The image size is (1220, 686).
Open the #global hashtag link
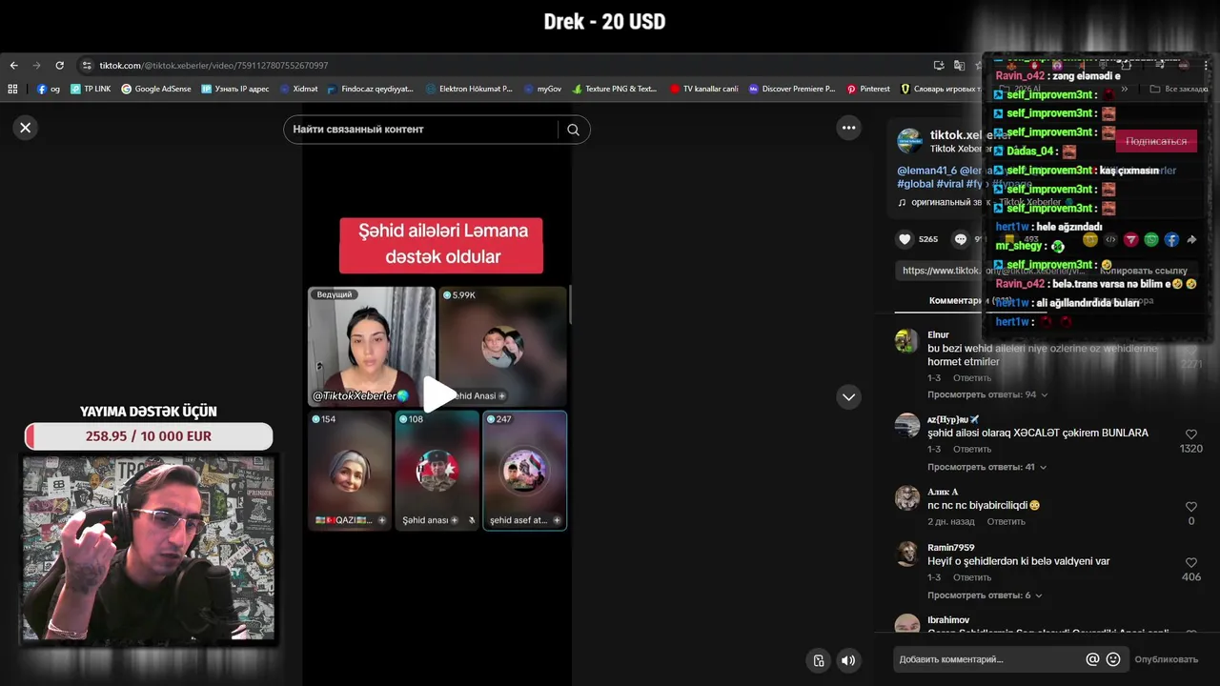click(x=915, y=184)
